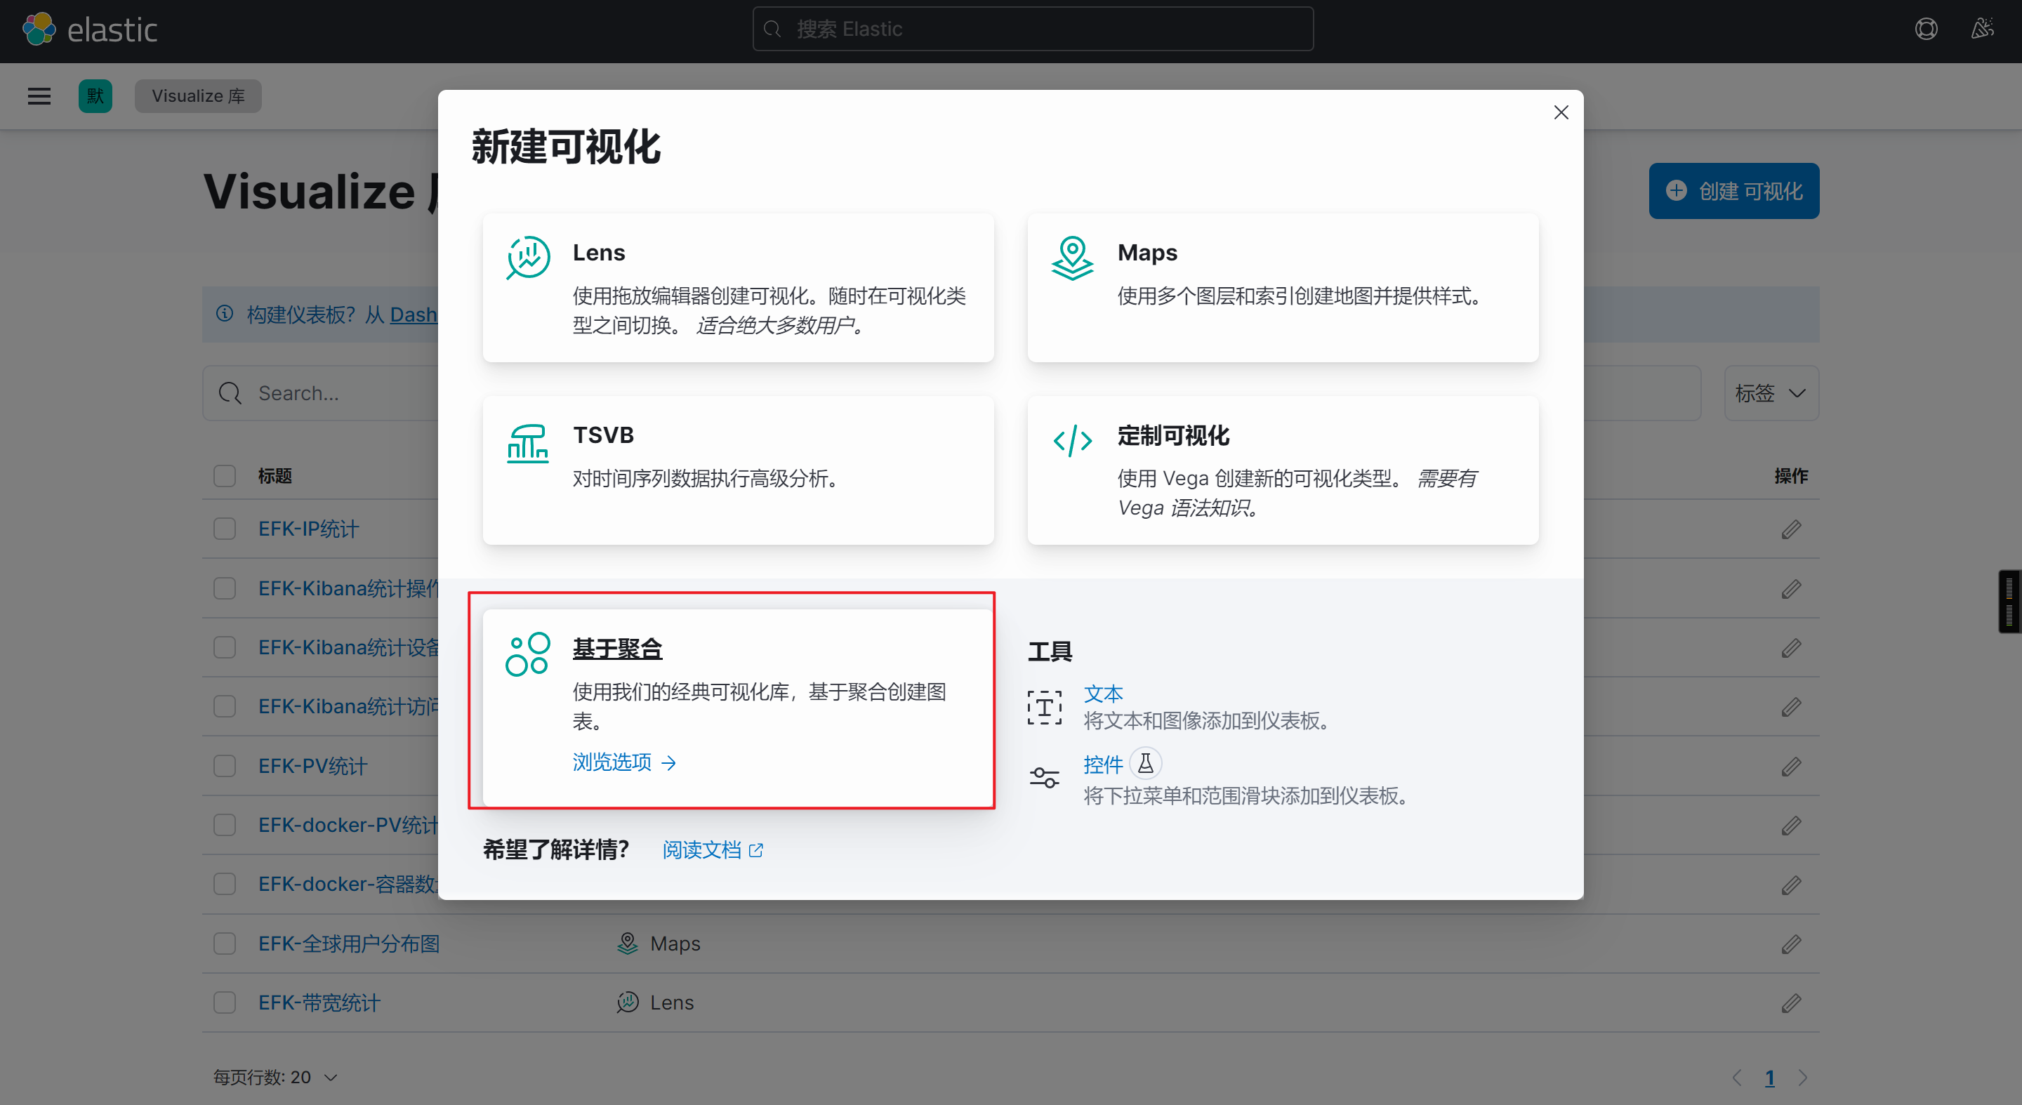The height and width of the screenshot is (1105, 2022).
Task: Click the experimental beaker badge next to 控件
Action: coord(1145,763)
